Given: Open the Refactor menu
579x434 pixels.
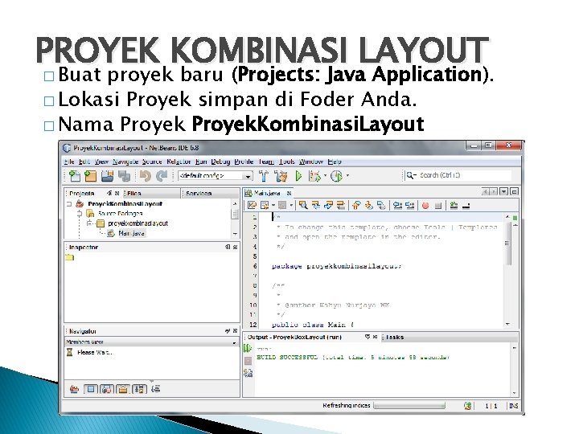Looking at the screenshot, I should click(179, 162).
